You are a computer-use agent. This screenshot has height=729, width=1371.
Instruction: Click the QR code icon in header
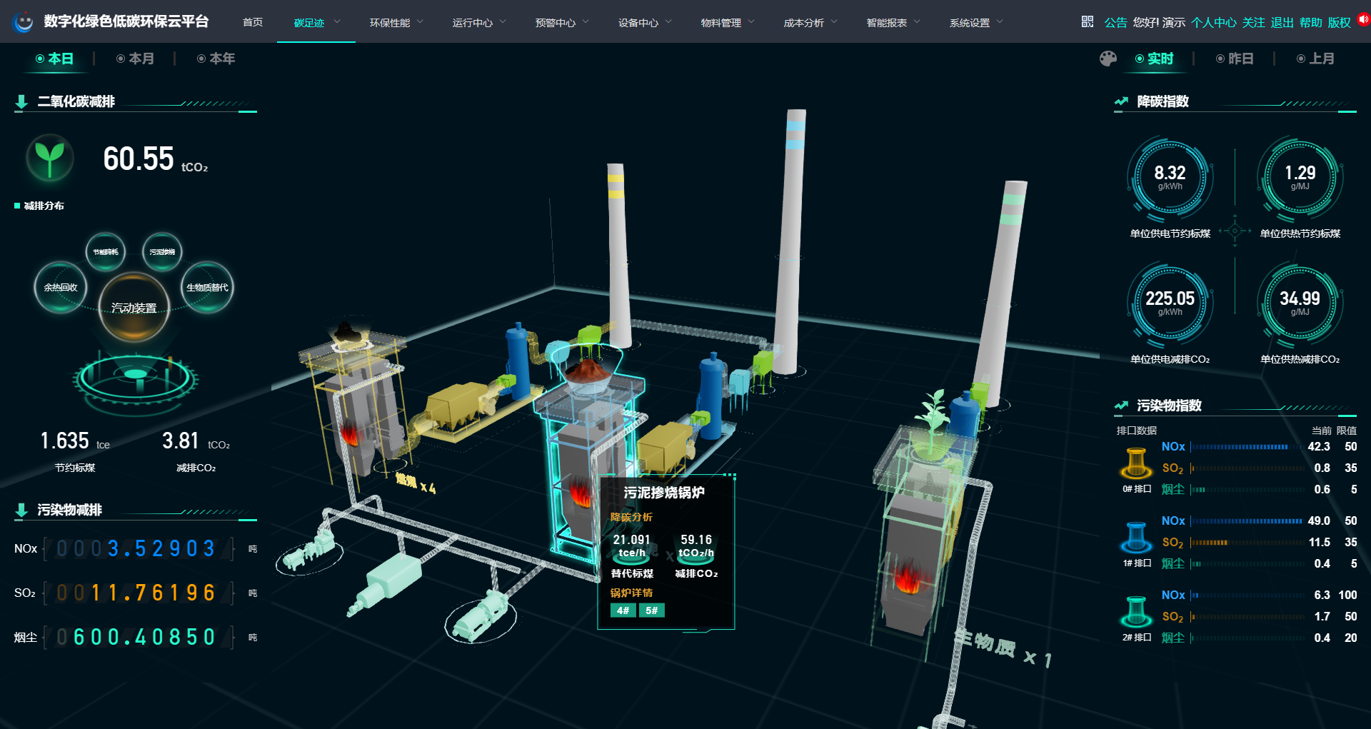[1087, 22]
